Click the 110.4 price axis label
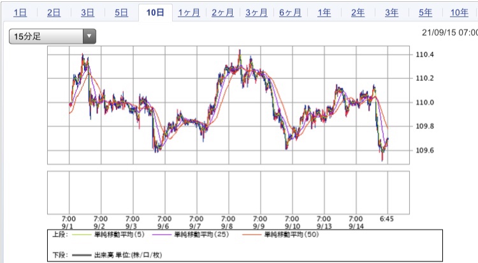Screen dimensions: 478x263 (x=424, y=55)
